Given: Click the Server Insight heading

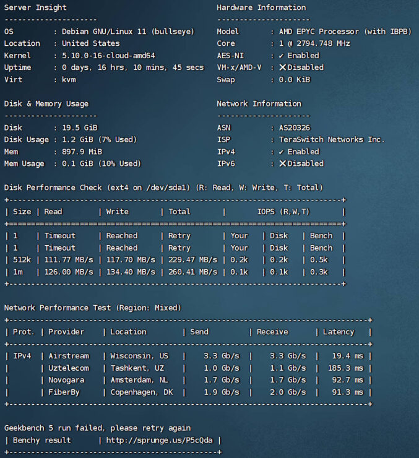Looking at the screenshot, I should tap(35, 7).
